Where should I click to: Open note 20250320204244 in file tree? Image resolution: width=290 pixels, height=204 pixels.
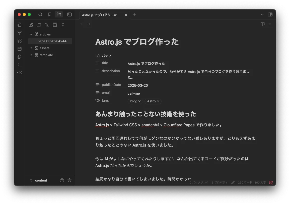click(52, 41)
